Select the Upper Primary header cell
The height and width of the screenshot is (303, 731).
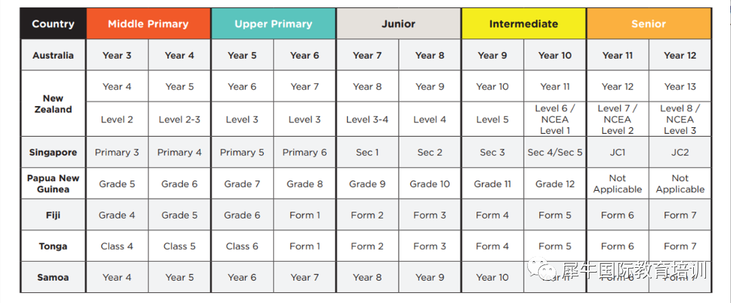coord(273,24)
